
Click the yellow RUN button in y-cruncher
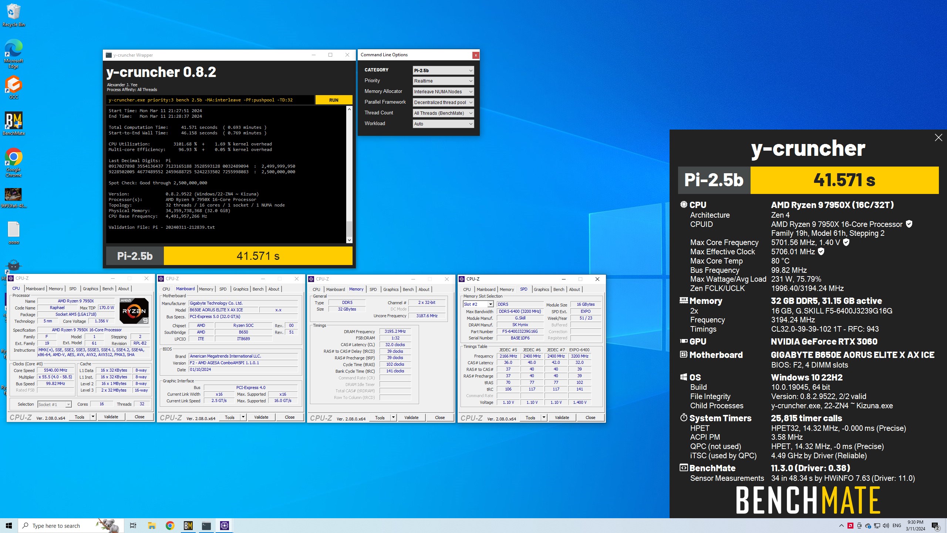[x=334, y=100]
